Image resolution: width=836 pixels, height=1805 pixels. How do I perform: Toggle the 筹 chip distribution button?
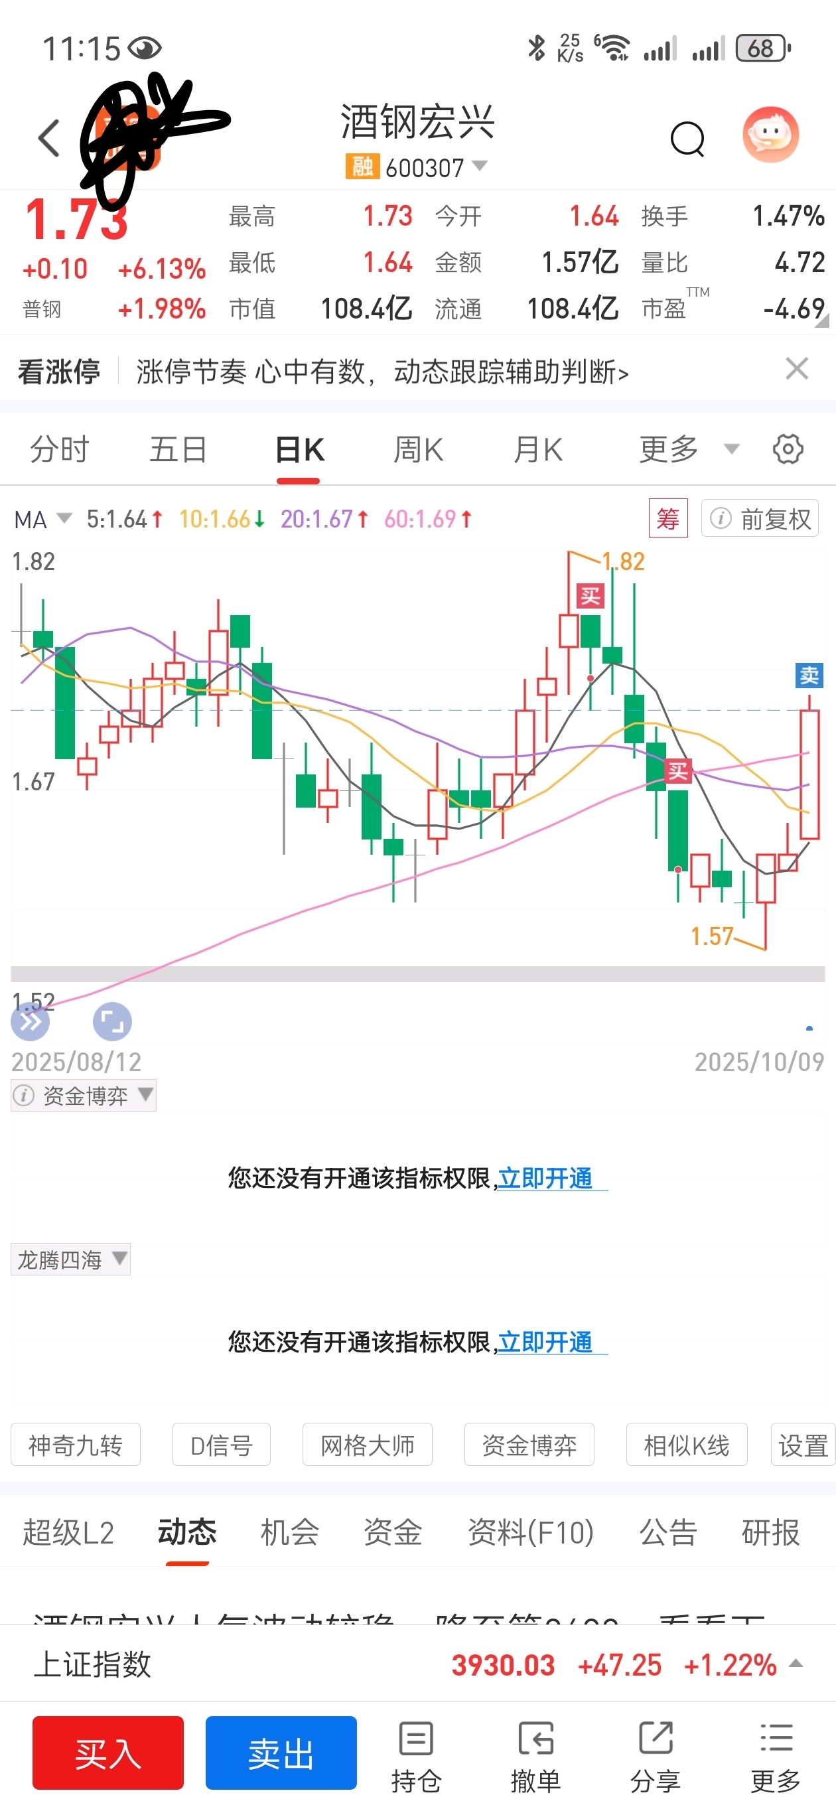pos(668,518)
